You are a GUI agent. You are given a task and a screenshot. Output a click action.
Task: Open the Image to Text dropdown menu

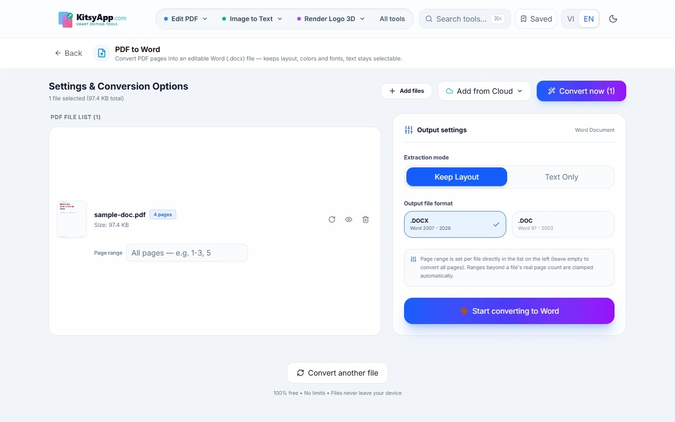coord(252,19)
